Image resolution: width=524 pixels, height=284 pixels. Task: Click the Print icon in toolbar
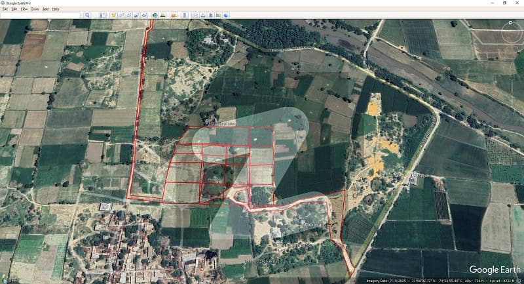tap(202, 15)
